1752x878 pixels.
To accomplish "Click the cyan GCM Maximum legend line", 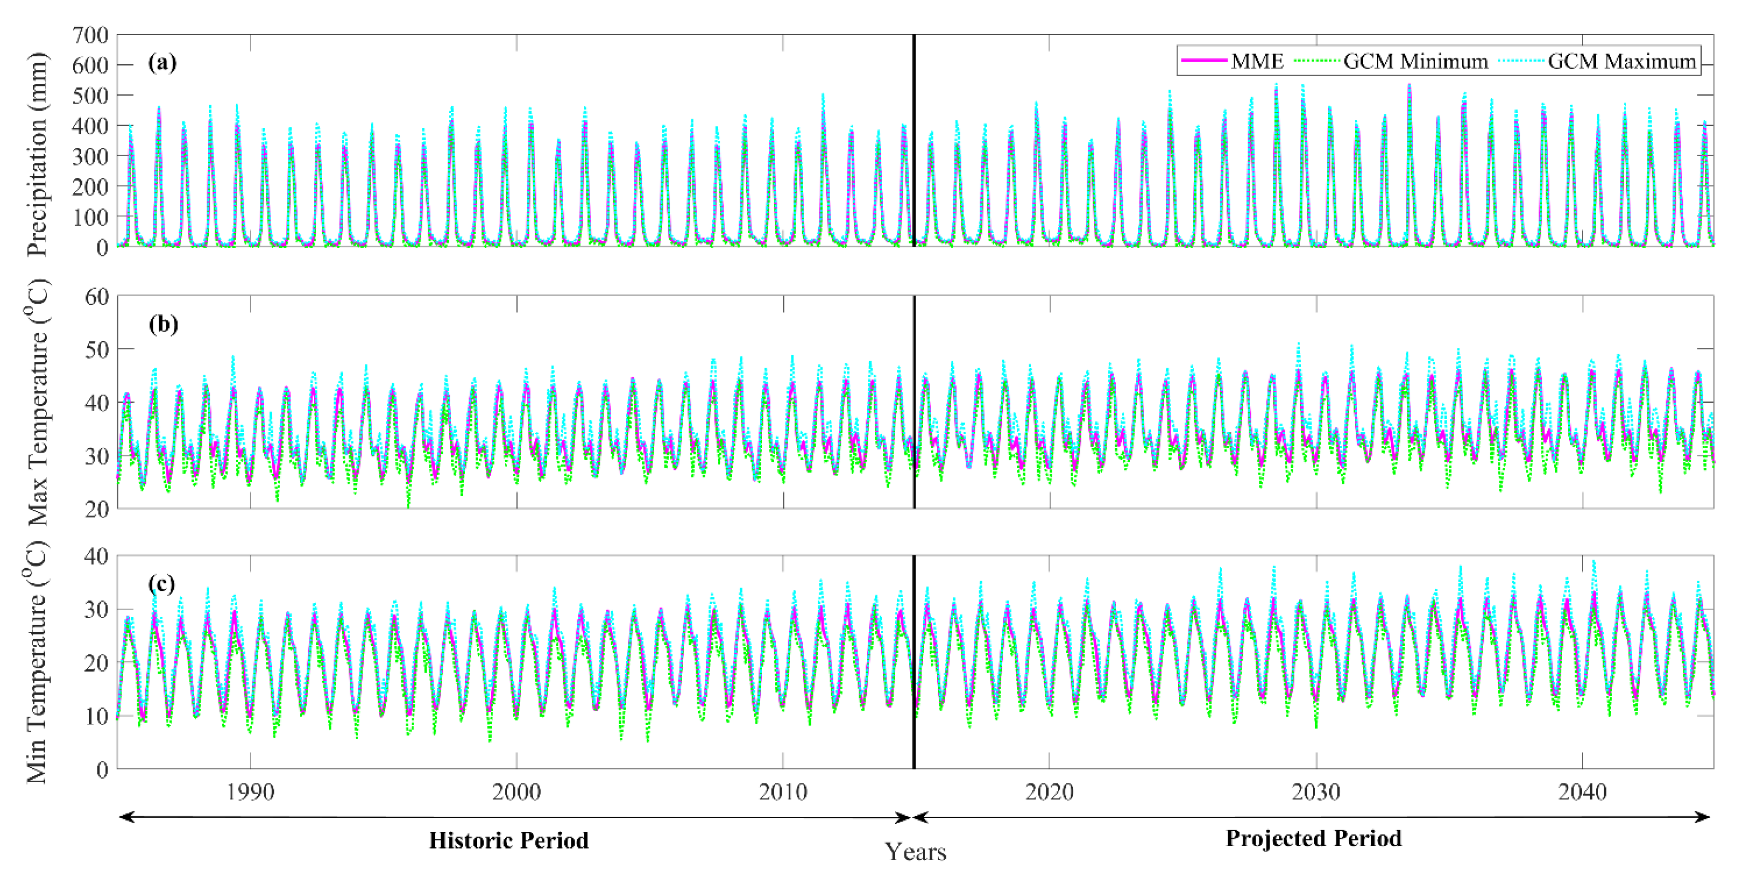I will click(1522, 61).
